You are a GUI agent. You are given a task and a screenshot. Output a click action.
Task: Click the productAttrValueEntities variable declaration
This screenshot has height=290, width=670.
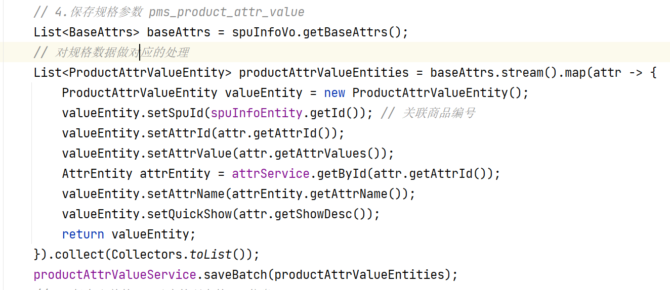coord(324,73)
